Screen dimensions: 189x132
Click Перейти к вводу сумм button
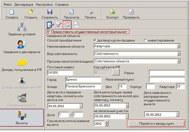tap(157, 123)
